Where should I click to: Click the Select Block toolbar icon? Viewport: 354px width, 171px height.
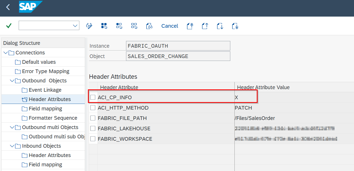(119, 26)
